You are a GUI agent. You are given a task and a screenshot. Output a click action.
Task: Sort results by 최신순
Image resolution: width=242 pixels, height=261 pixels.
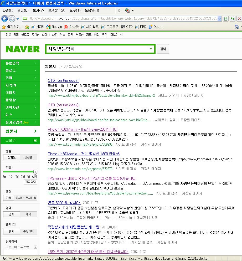[x=28, y=157]
